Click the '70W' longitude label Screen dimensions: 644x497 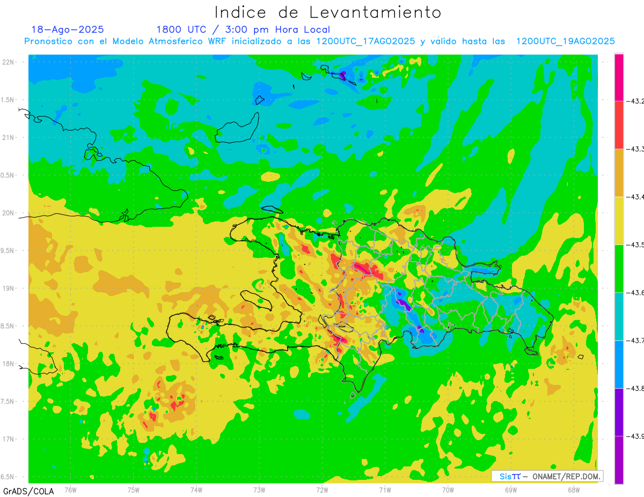(x=448, y=489)
